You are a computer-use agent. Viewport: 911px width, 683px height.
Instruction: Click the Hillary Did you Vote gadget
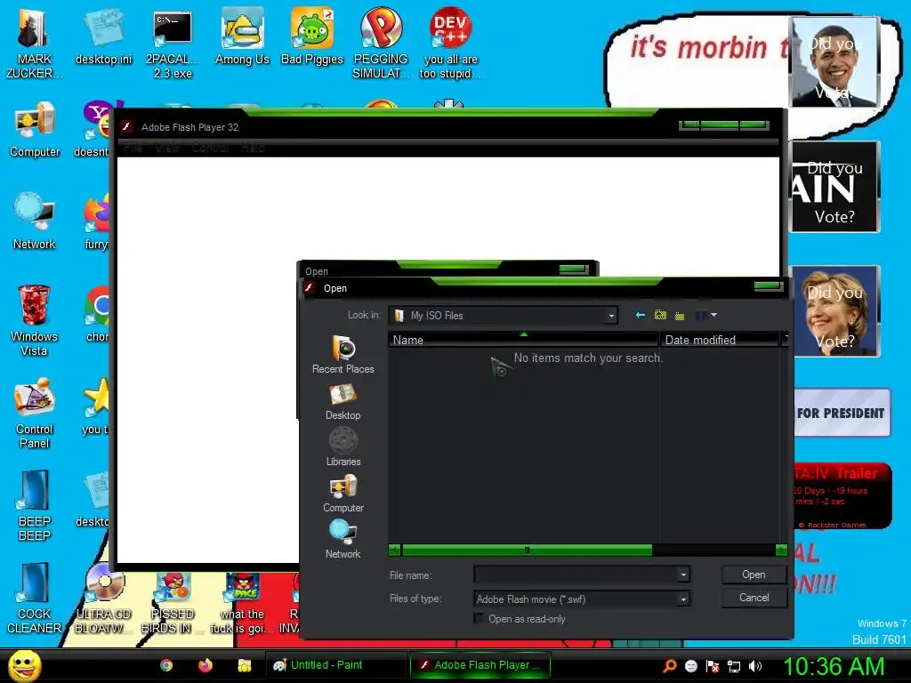point(834,310)
